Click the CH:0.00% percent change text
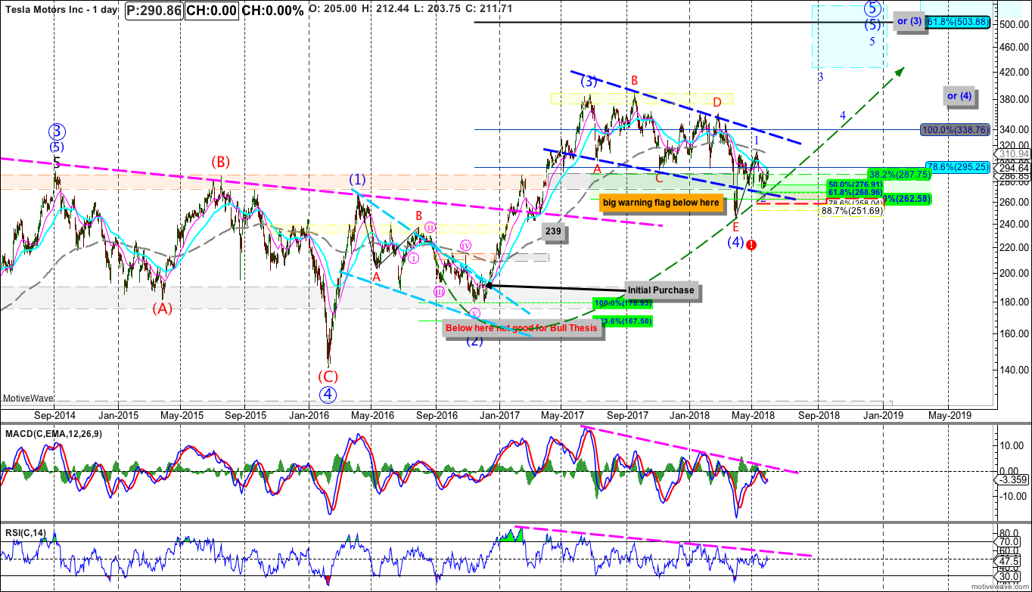This screenshot has height=592, width=1032. coord(274,11)
